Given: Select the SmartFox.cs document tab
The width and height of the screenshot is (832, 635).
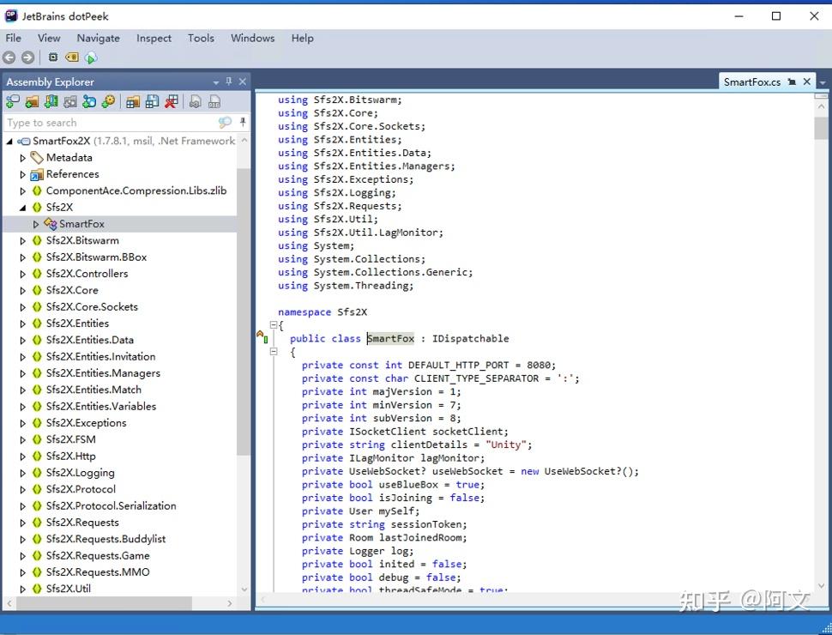Looking at the screenshot, I should (752, 82).
